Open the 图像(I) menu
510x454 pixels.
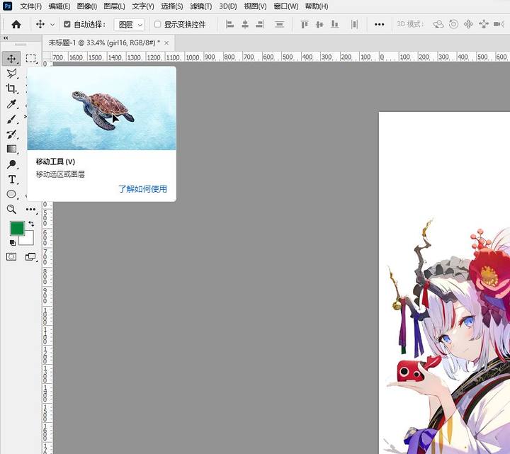coord(87,6)
